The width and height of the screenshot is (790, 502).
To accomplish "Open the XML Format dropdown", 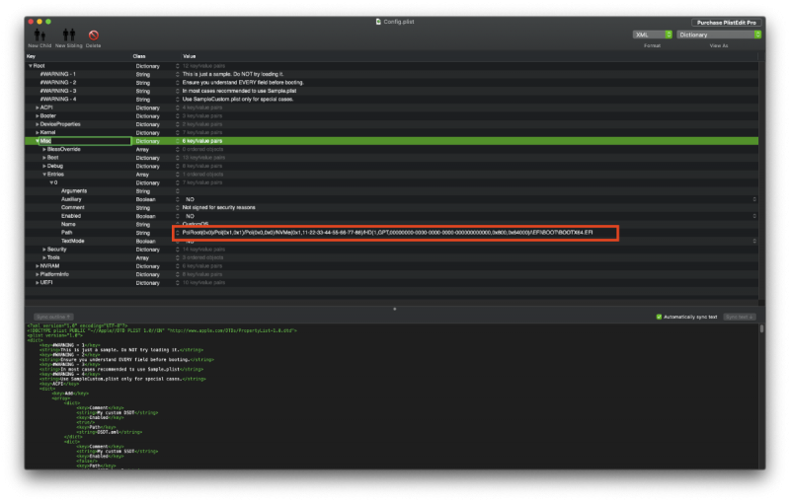I will pos(652,35).
